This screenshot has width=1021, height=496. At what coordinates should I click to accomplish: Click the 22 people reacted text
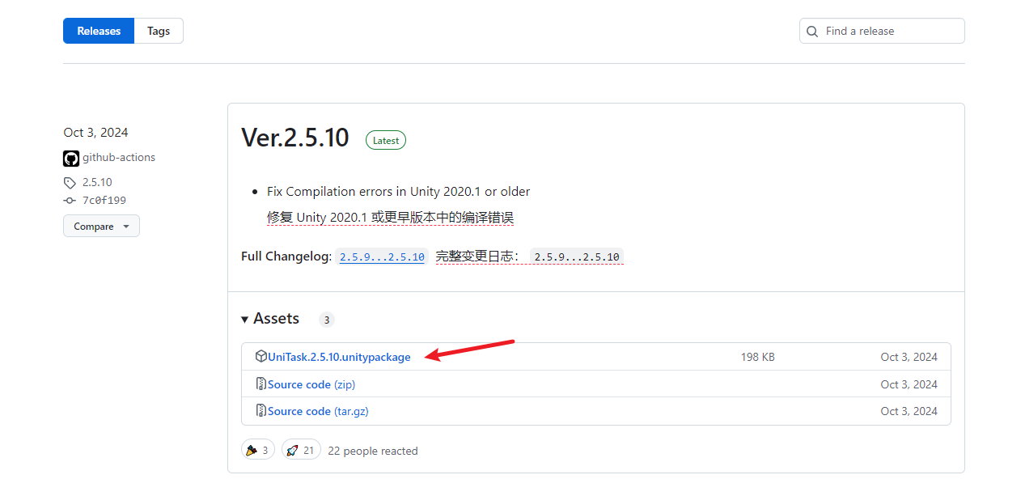tap(373, 451)
